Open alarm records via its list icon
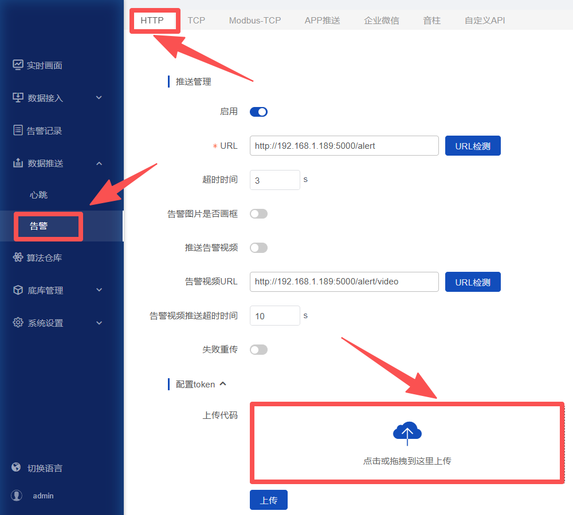This screenshot has width=573, height=515. click(x=18, y=130)
